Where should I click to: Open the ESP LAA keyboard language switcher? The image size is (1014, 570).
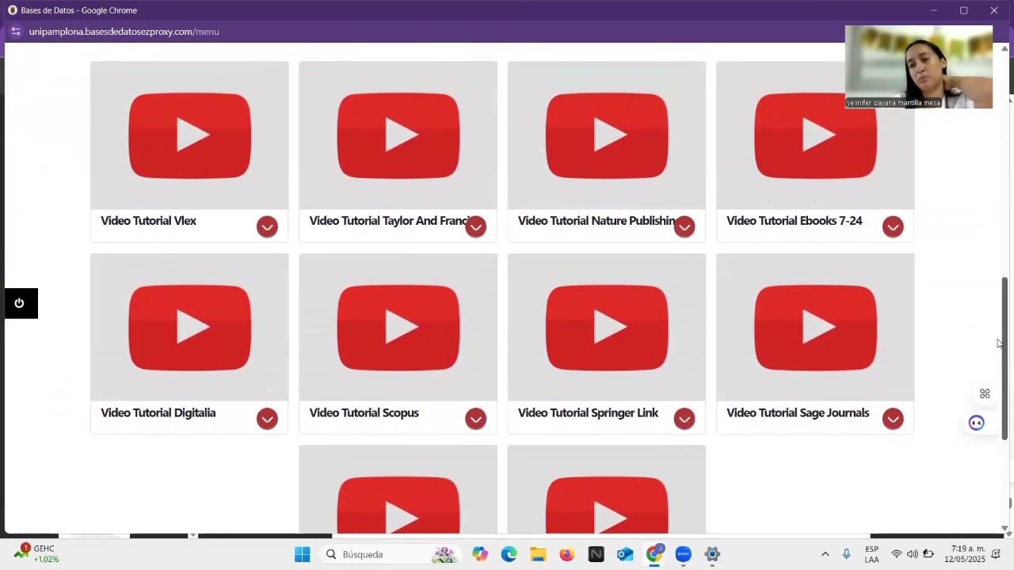(x=871, y=554)
